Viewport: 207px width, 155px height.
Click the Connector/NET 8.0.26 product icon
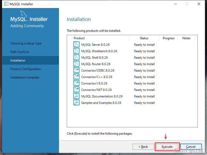76,89
